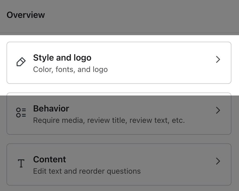
Task: Open Behavior using its chevron arrow
Action: (218, 110)
